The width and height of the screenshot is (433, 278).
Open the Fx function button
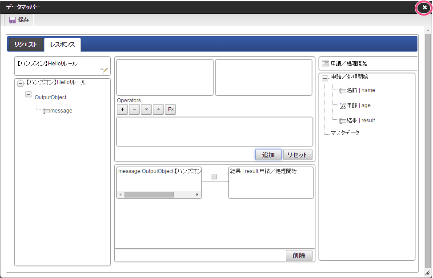pos(170,109)
